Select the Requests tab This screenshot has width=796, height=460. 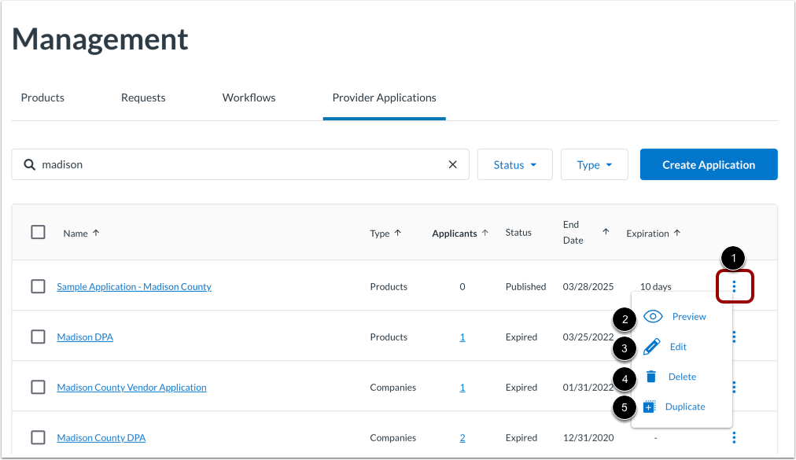[x=142, y=98]
